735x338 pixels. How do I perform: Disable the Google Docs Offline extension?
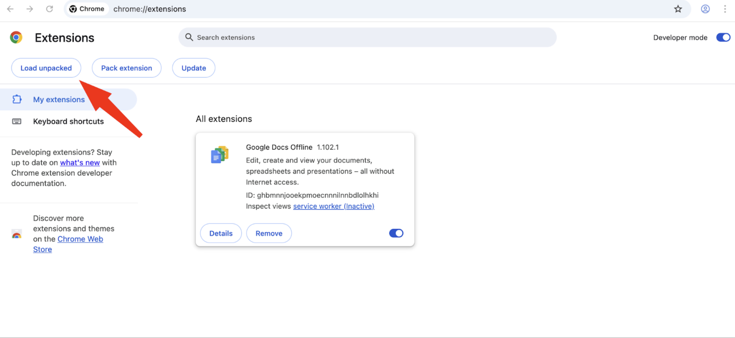[396, 233]
